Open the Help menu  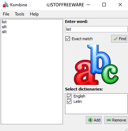(34, 14)
